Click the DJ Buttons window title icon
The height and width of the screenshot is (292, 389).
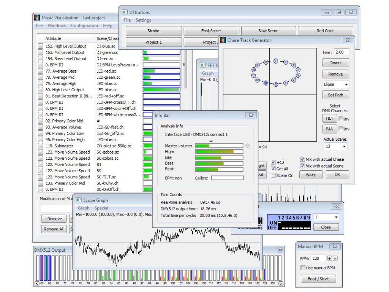coord(125,12)
